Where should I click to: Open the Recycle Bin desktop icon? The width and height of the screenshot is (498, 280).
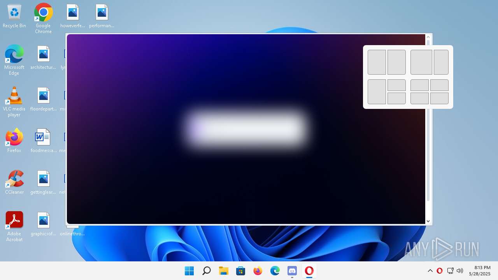coord(14,16)
